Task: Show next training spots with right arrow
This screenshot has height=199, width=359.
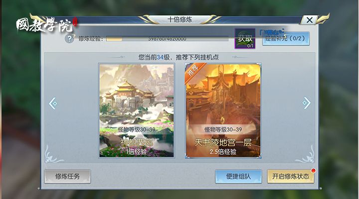Action: coord(306,103)
